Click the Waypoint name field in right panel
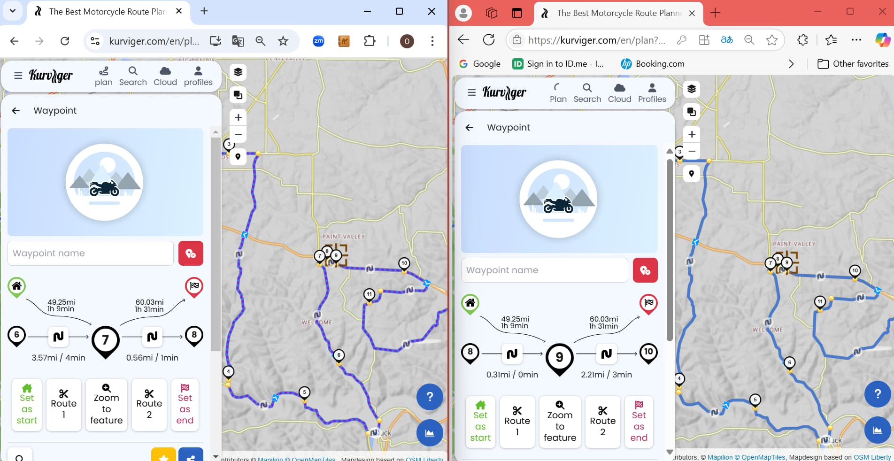 point(544,270)
